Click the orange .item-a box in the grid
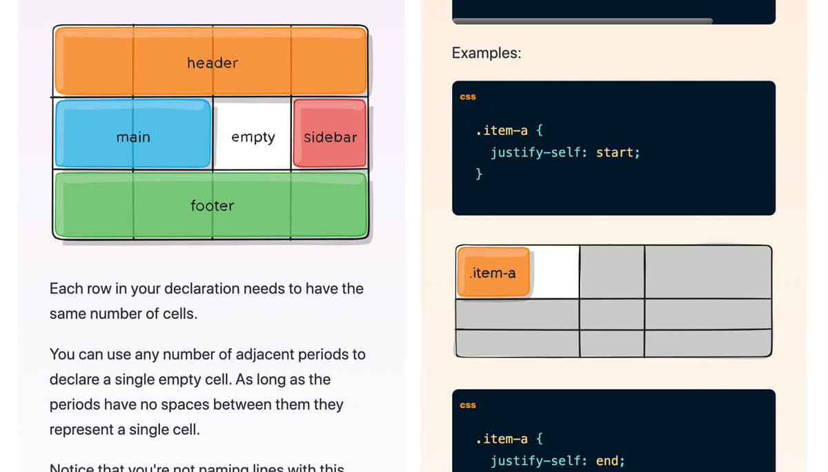This screenshot has width=828, height=472. [x=493, y=272]
